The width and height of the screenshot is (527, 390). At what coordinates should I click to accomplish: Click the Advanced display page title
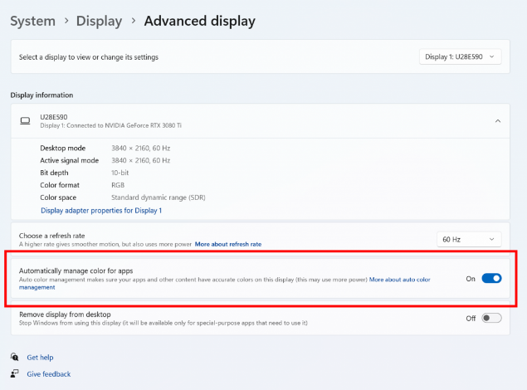pyautogui.click(x=199, y=21)
